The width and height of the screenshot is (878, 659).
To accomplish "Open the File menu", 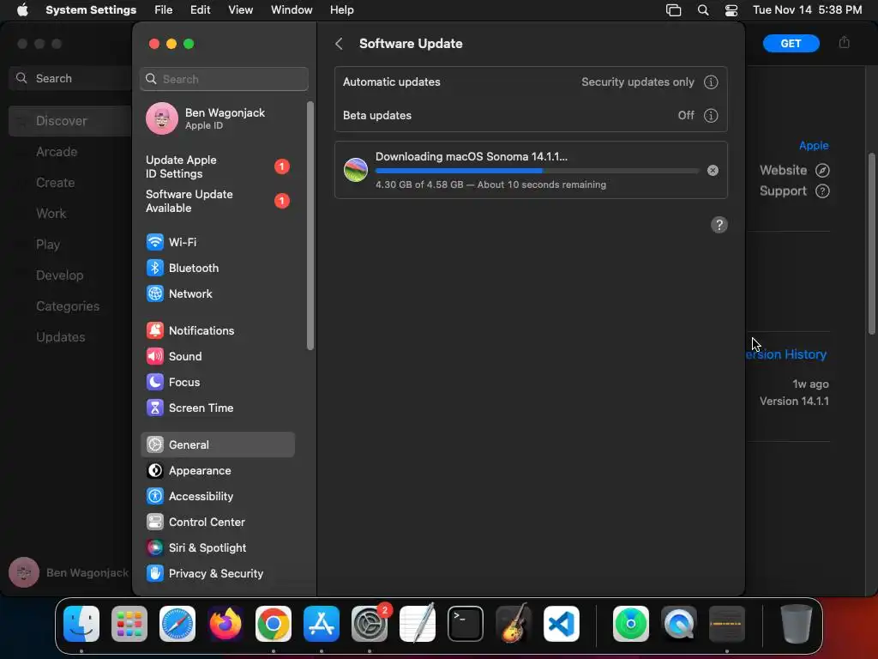I will (x=164, y=10).
